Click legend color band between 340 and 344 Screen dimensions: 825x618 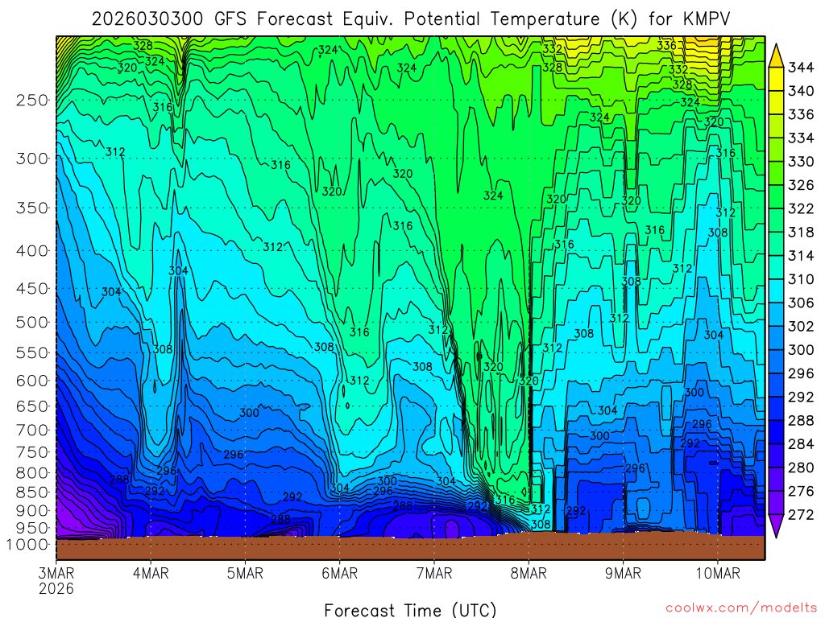(x=776, y=79)
